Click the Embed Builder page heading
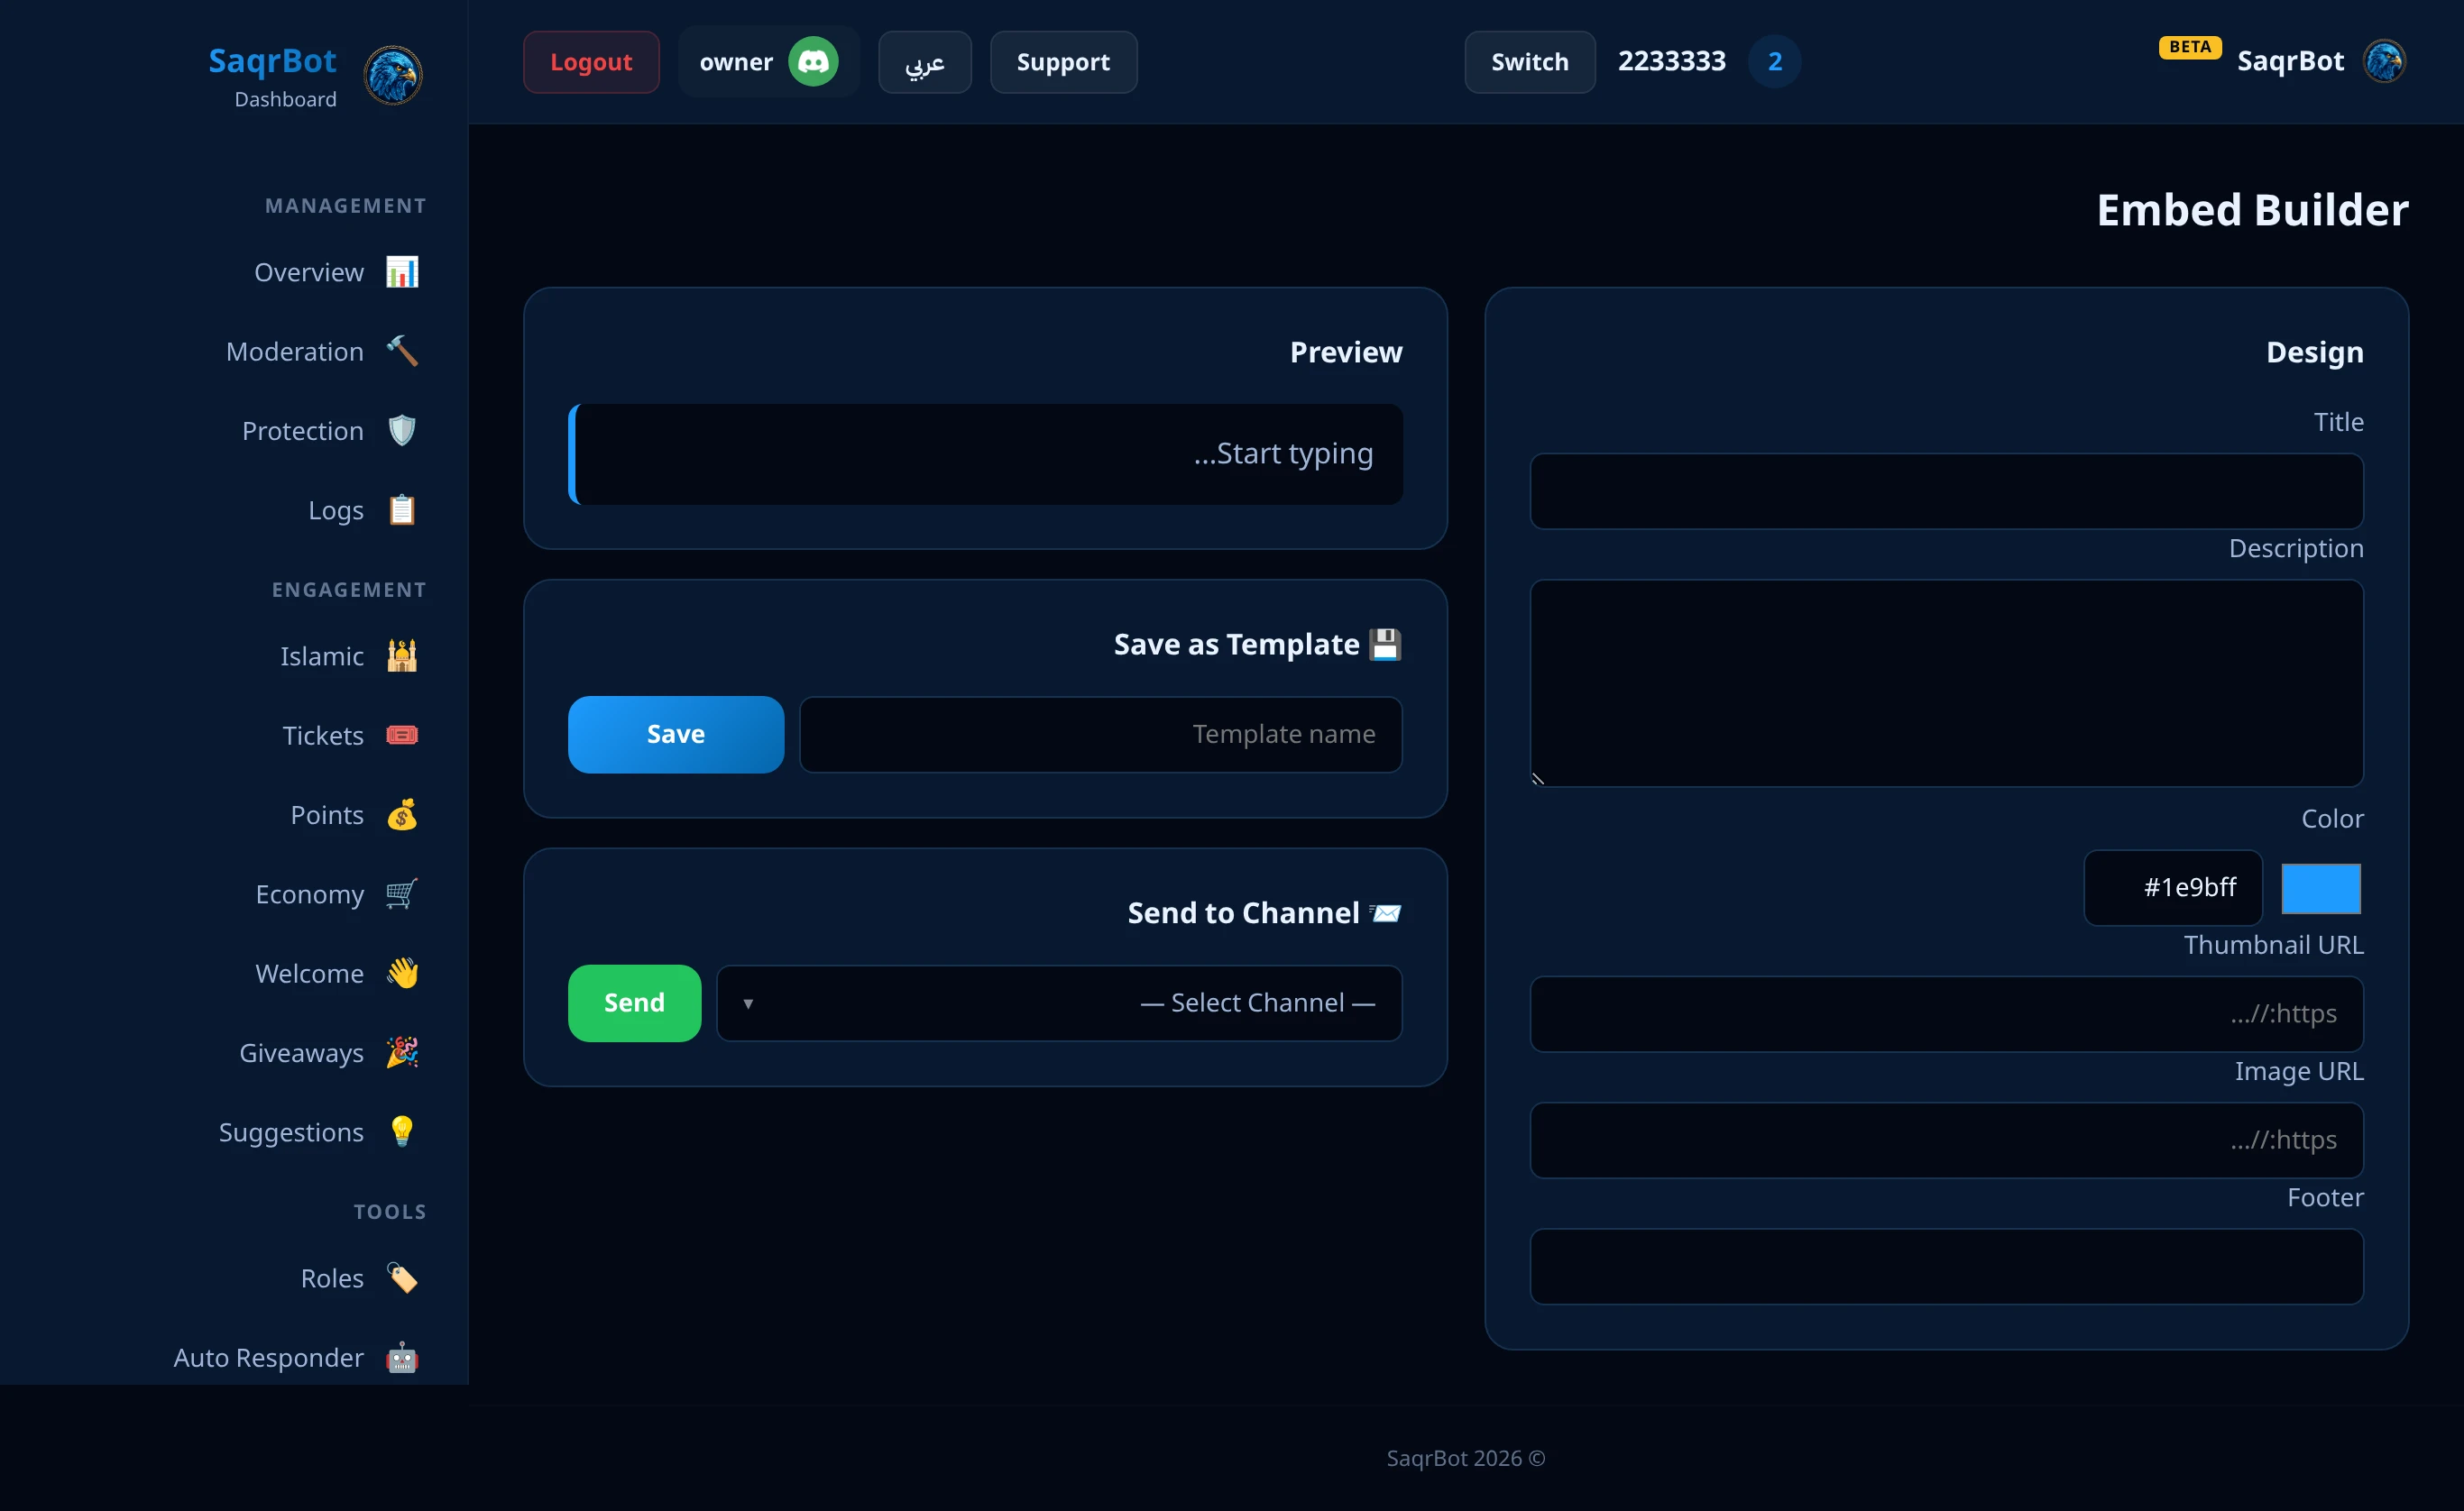This screenshot has width=2464, height=1511. 2252,210
